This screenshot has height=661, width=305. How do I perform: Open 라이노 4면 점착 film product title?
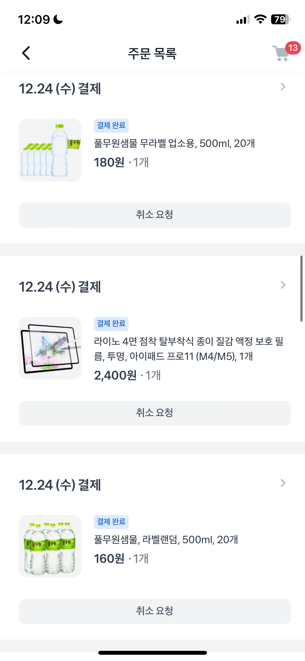[188, 349]
